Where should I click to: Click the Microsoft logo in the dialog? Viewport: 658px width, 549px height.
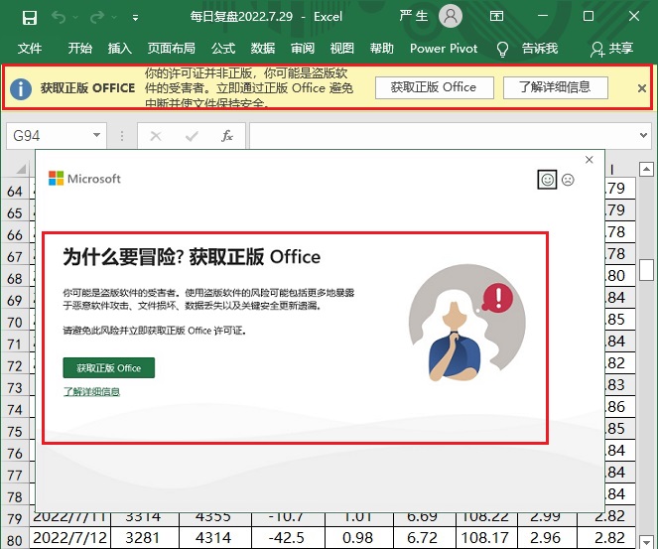(x=84, y=179)
